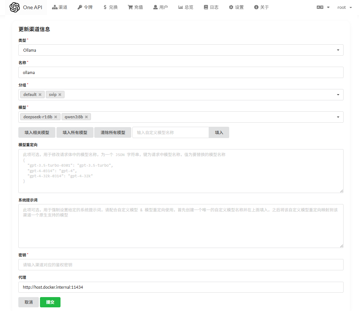The width and height of the screenshot is (359, 311).
Task: Click the 清除所有模型 button
Action: (x=113, y=132)
